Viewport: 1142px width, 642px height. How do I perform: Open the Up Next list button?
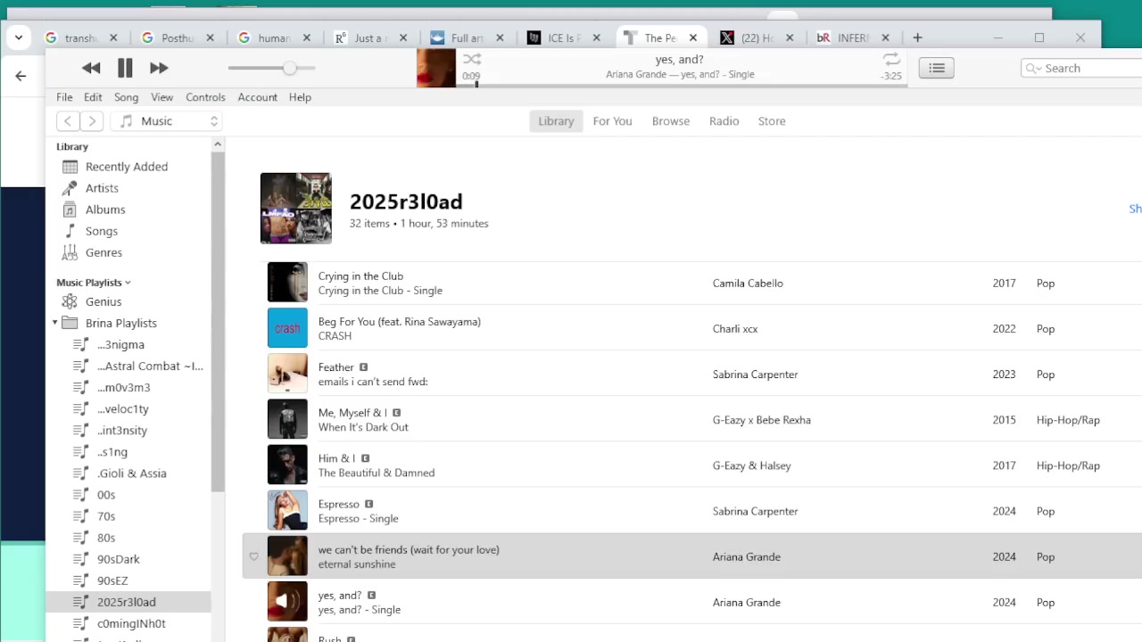(937, 68)
